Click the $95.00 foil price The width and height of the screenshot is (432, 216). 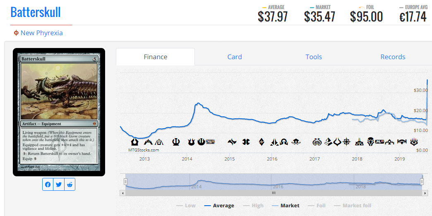coord(367,17)
